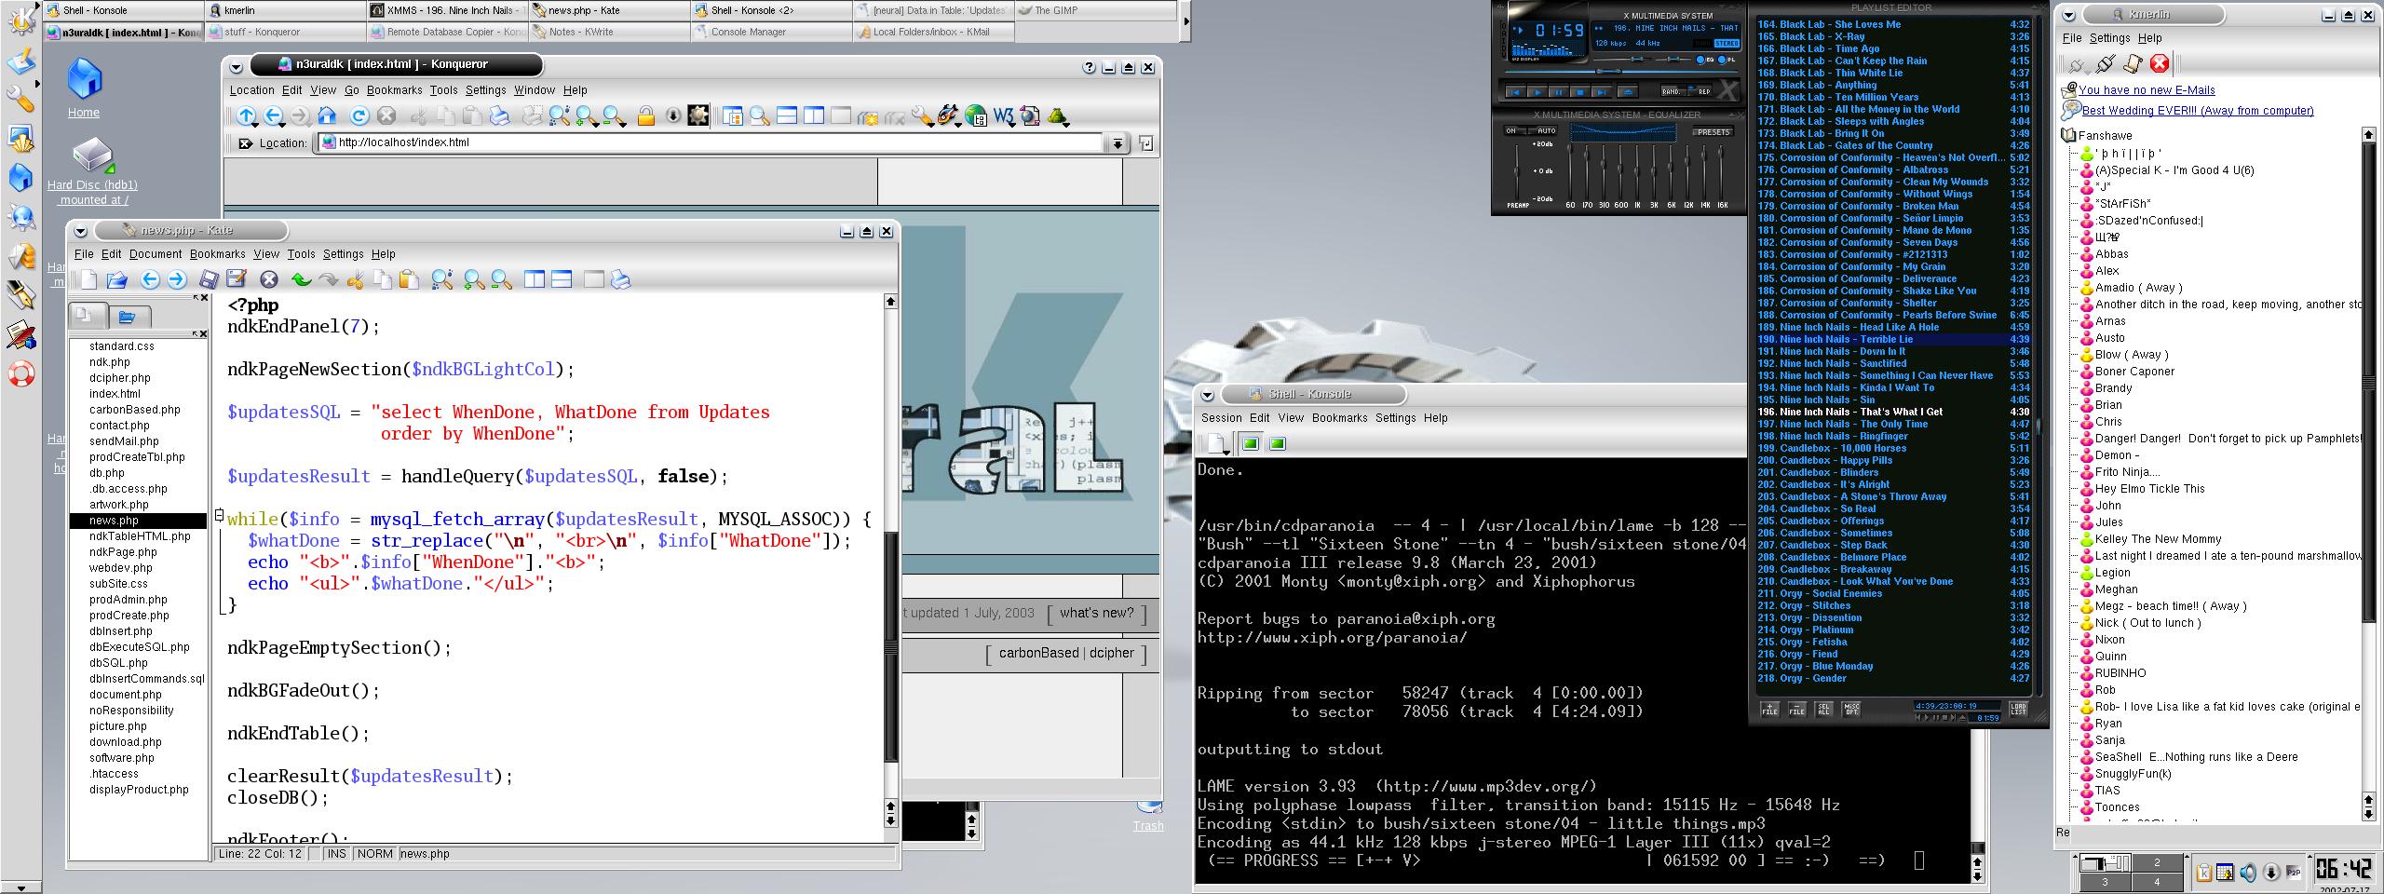Click the equalizer PRESETS button
The image size is (2384, 894).
click(1713, 132)
